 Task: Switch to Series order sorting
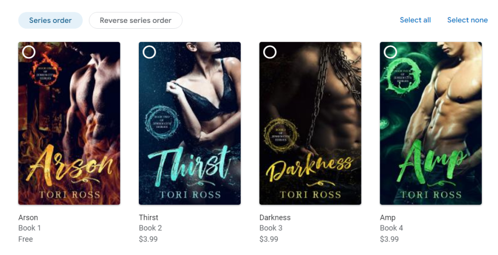click(51, 20)
